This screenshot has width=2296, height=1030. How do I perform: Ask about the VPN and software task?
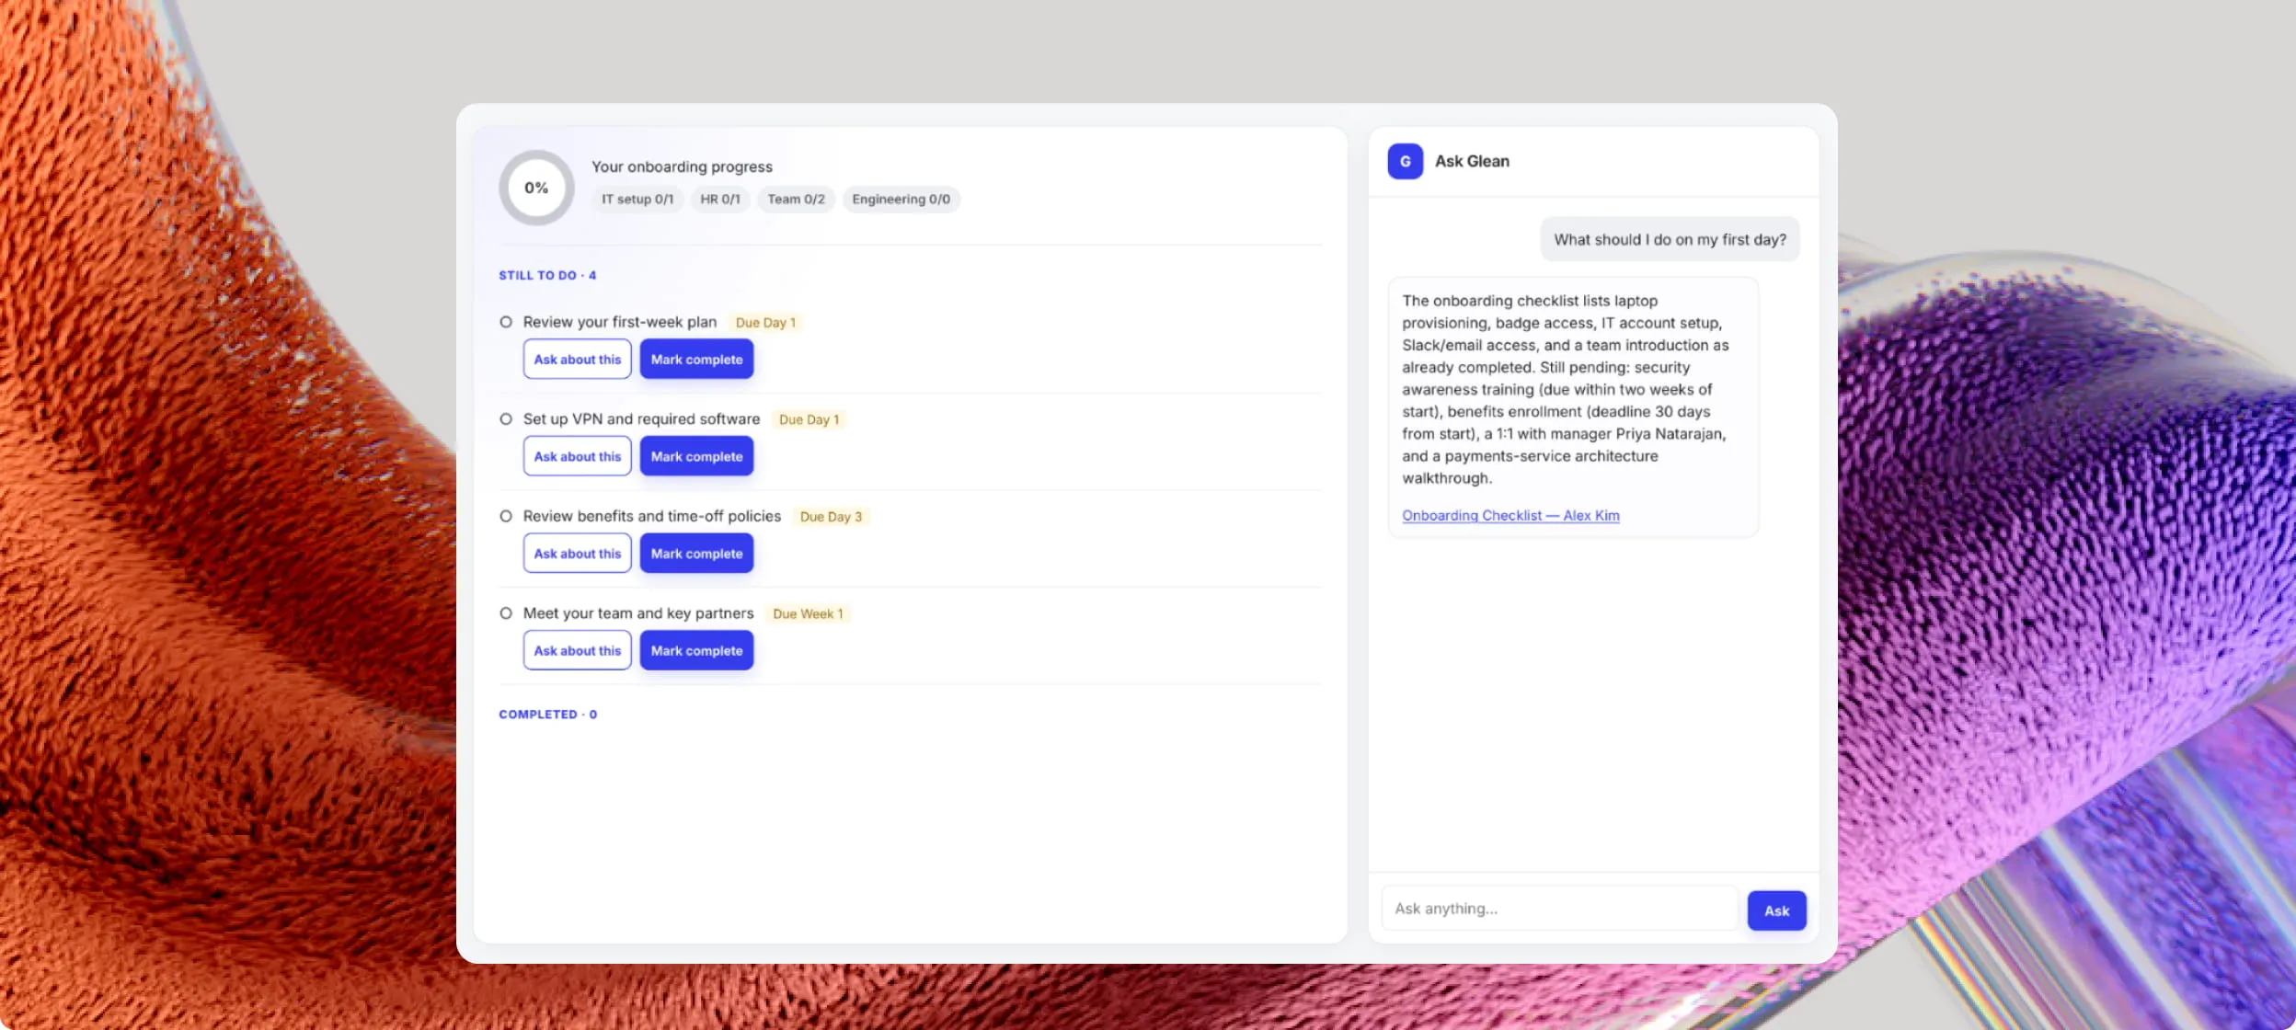click(578, 456)
